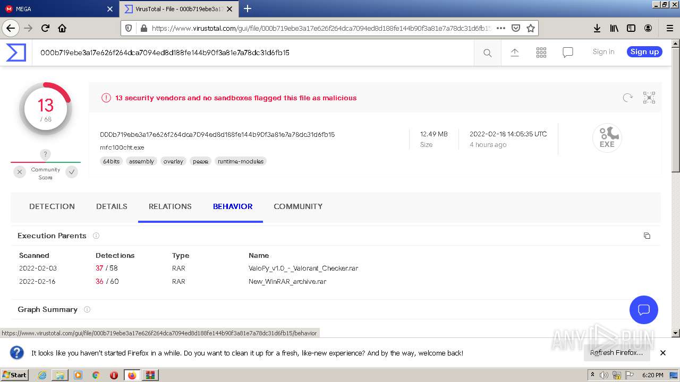Open the COMMUNITY tab
This screenshot has width=680, height=382.
pos(298,206)
